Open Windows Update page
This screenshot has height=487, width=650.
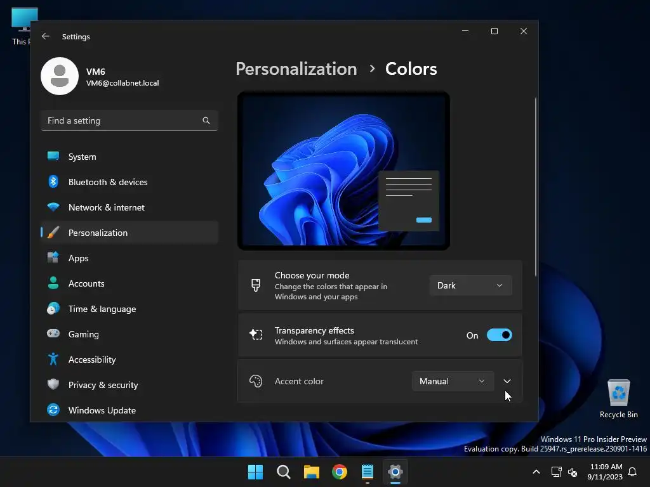[x=129, y=410]
